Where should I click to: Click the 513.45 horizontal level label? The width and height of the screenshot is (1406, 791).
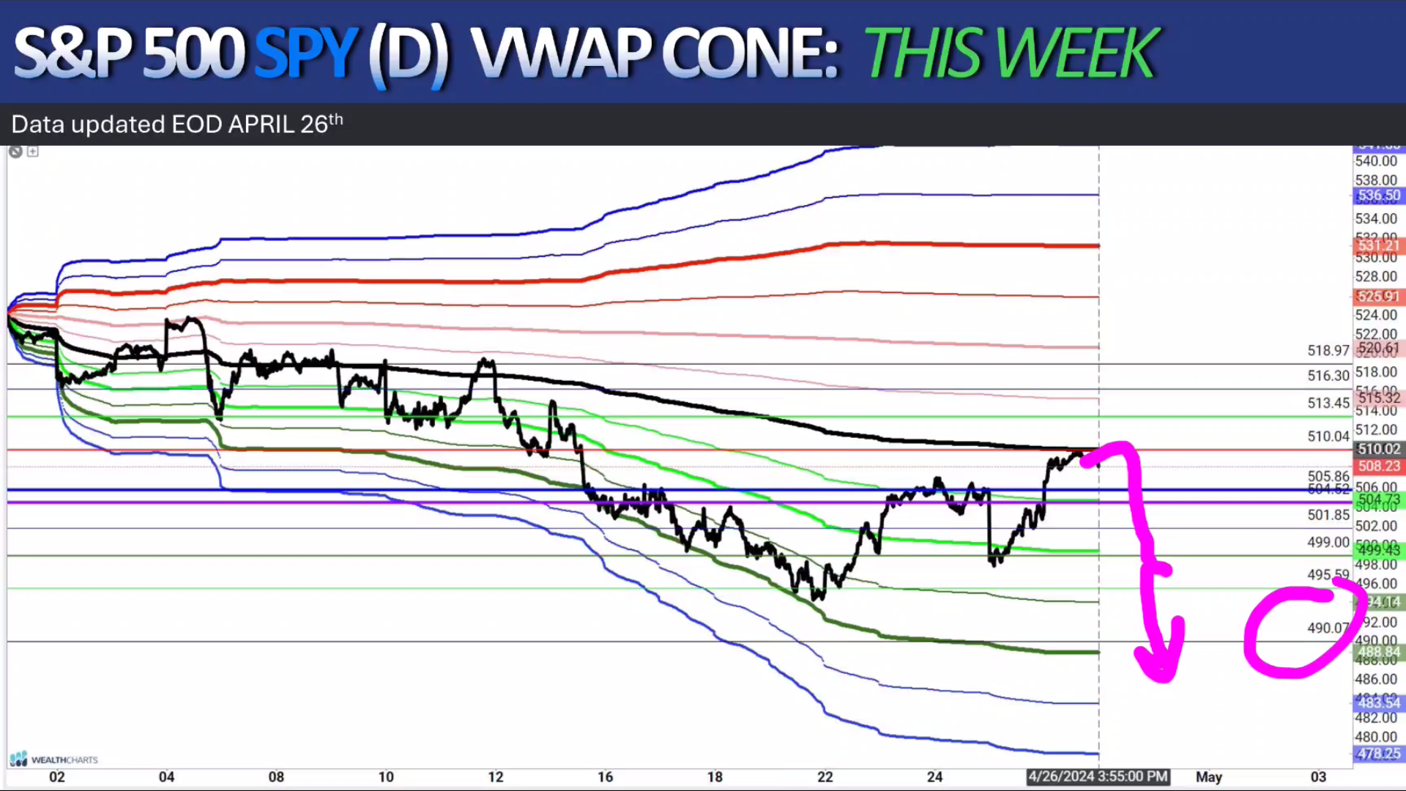tap(1328, 403)
